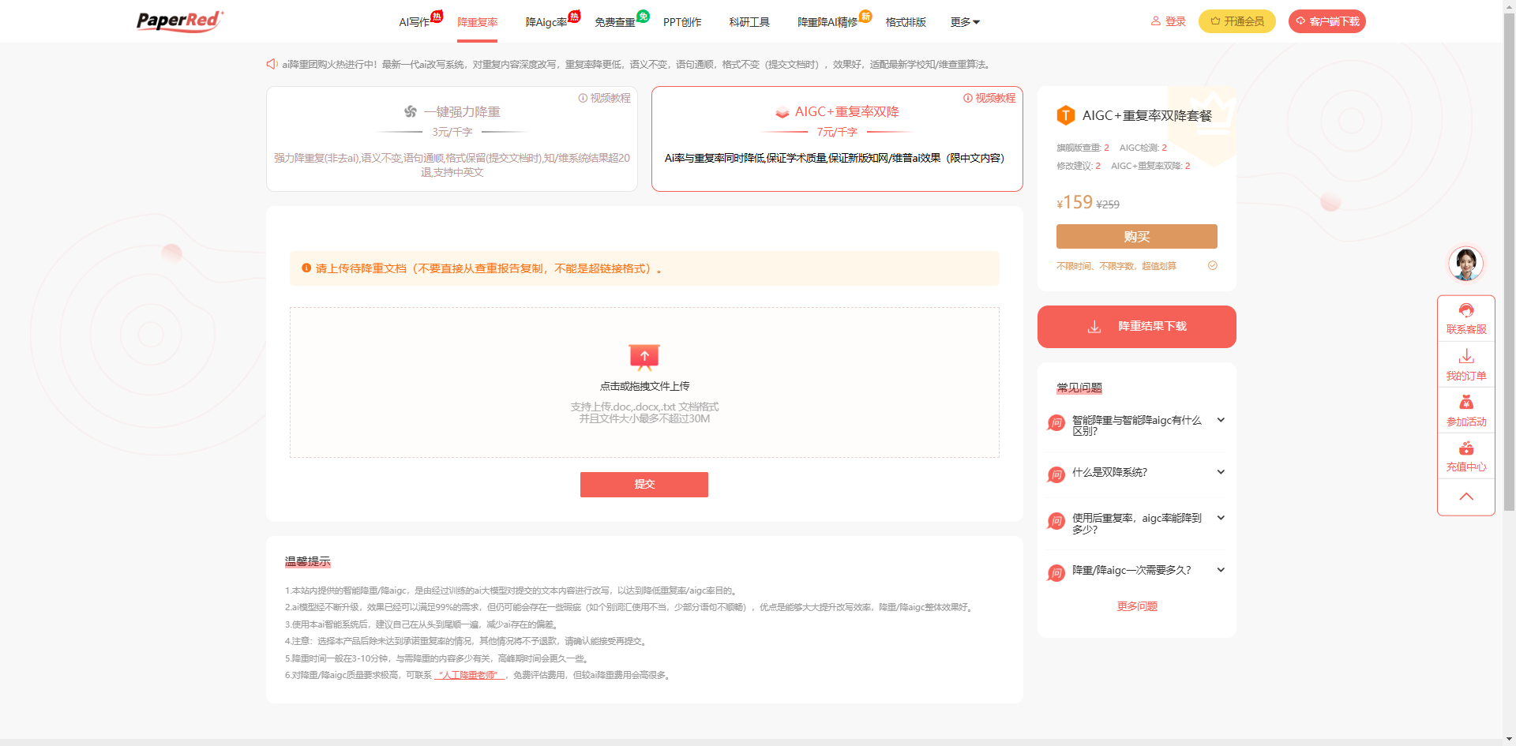Click the cloud icon in 客户端下载
Screen dimensions: 1516x746
(x=1300, y=21)
